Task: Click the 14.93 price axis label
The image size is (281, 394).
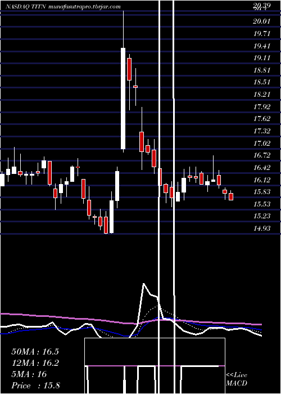Action: click(x=262, y=229)
